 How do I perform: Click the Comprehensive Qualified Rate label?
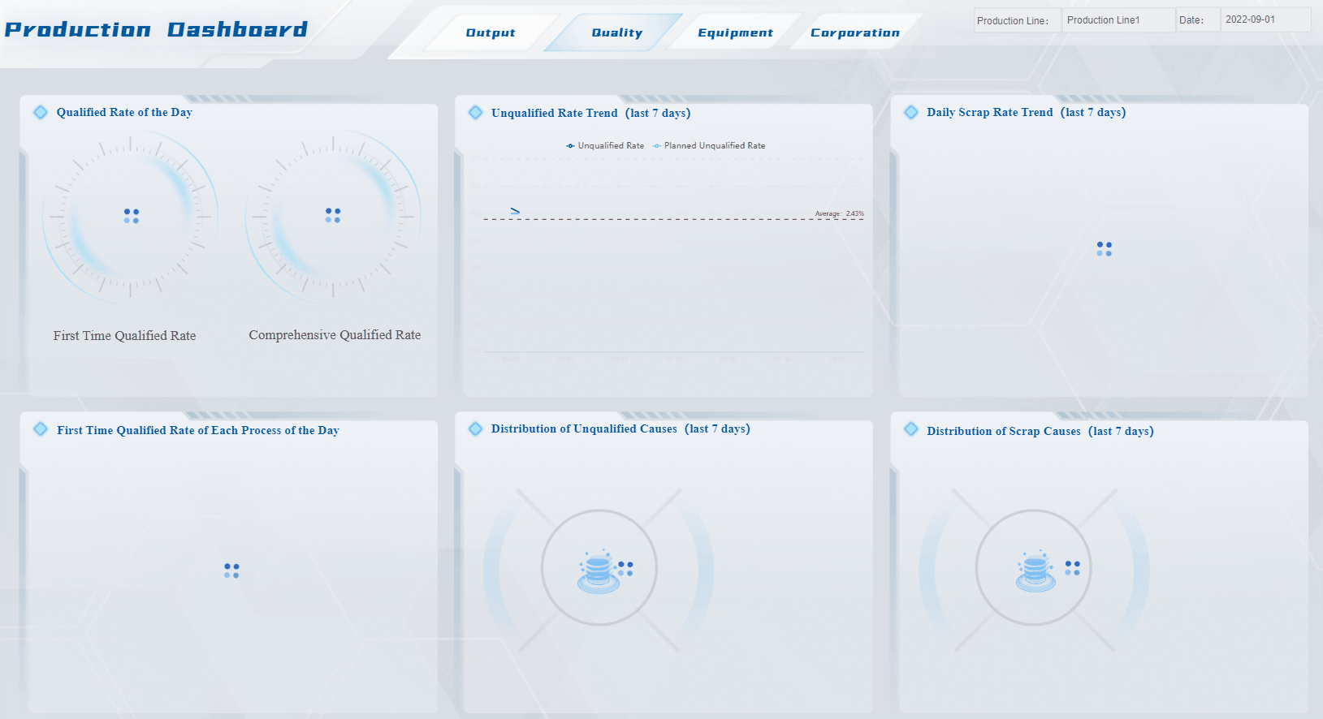pyautogui.click(x=335, y=335)
